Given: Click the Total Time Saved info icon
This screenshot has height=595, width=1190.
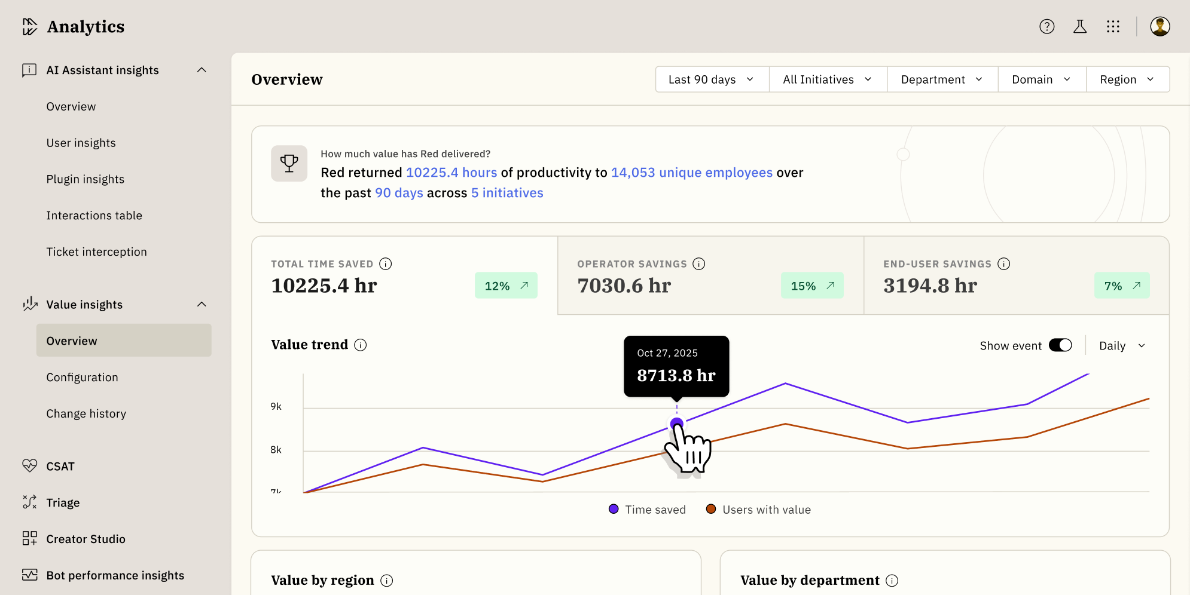Looking at the screenshot, I should (386, 264).
